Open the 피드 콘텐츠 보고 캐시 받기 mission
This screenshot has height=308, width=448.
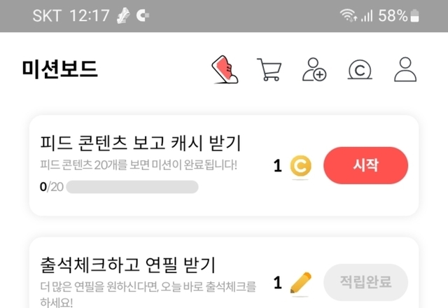click(x=140, y=143)
